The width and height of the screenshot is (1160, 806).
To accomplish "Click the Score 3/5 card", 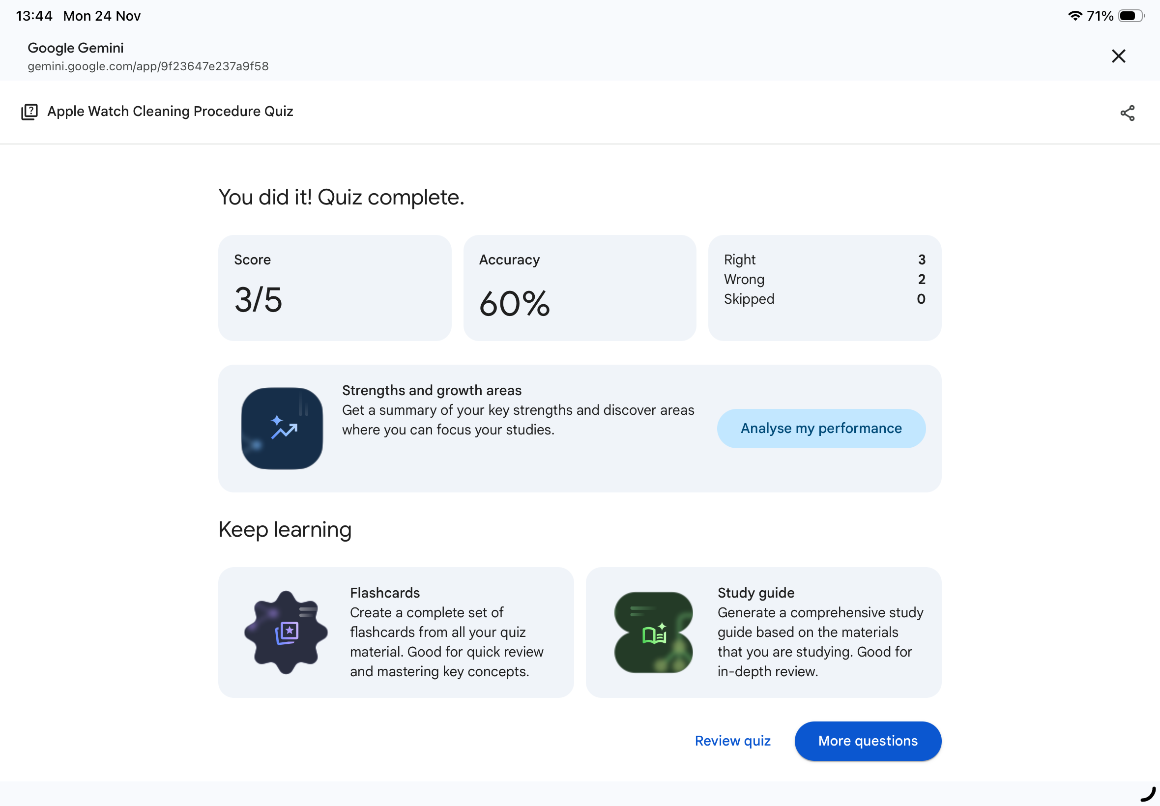I will (334, 288).
